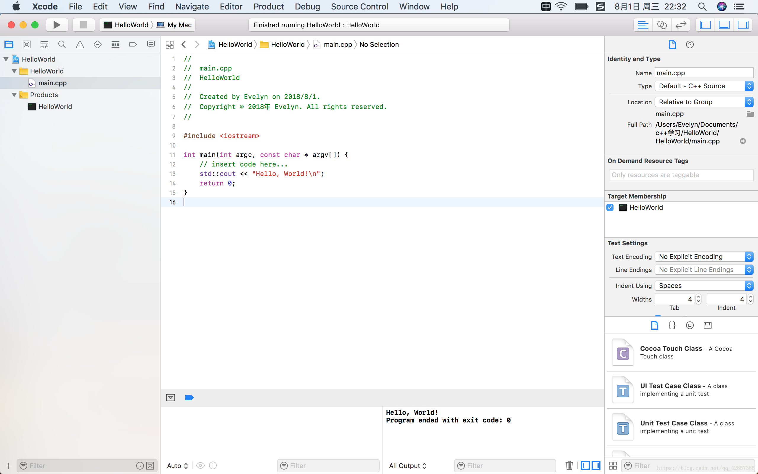
Task: Adjust the Tab width stepper
Action: [698, 299]
